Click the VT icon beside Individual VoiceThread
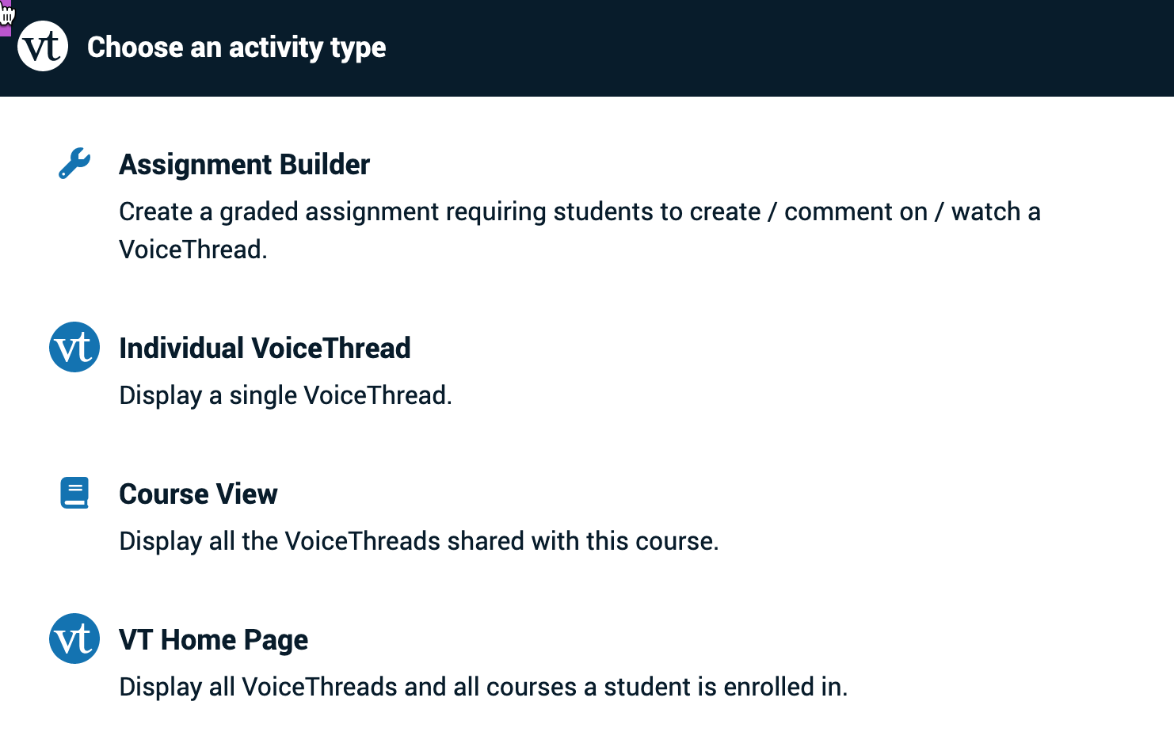The image size is (1174, 751). click(x=74, y=347)
